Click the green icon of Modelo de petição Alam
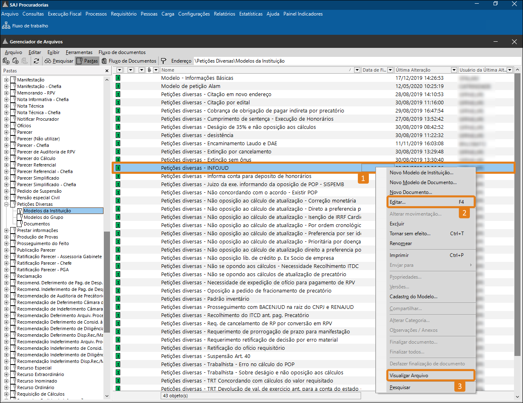The width and height of the screenshot is (523, 403). 118,86
